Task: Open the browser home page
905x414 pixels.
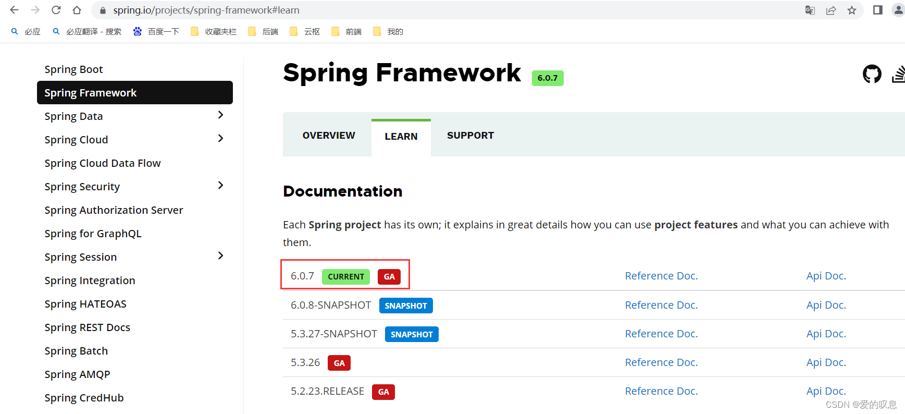Action: (77, 10)
